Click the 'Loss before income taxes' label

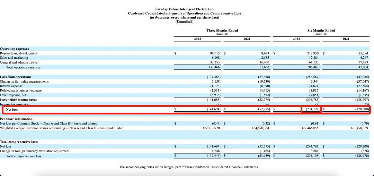(18, 100)
